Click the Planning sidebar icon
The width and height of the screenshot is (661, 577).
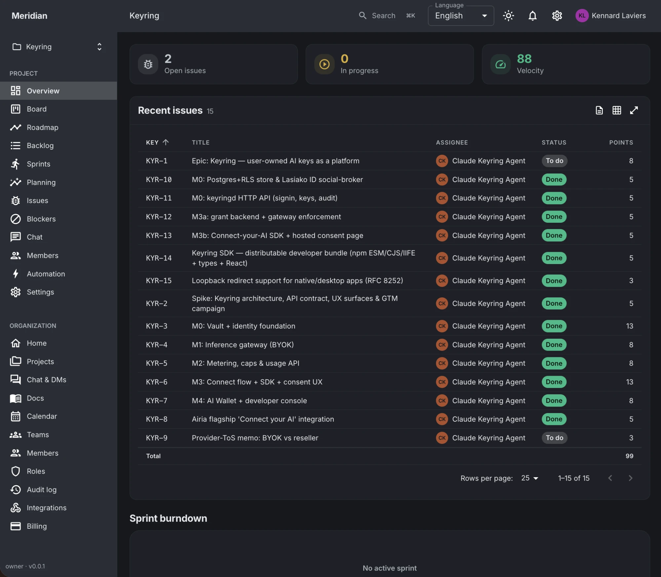coord(16,182)
